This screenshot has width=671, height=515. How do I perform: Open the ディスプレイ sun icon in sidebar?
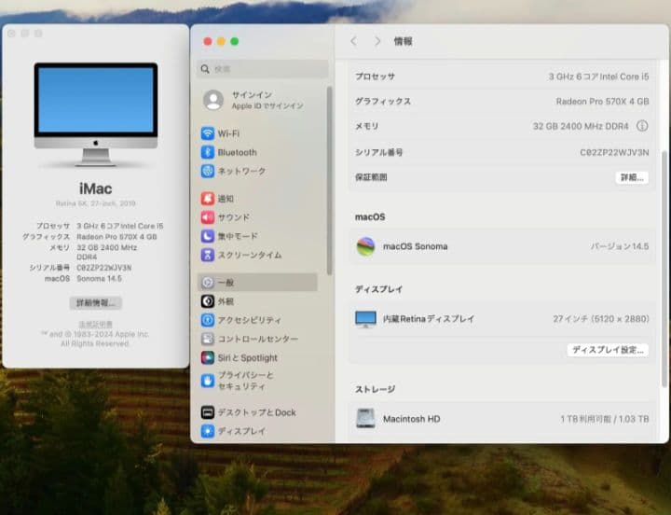(x=208, y=431)
